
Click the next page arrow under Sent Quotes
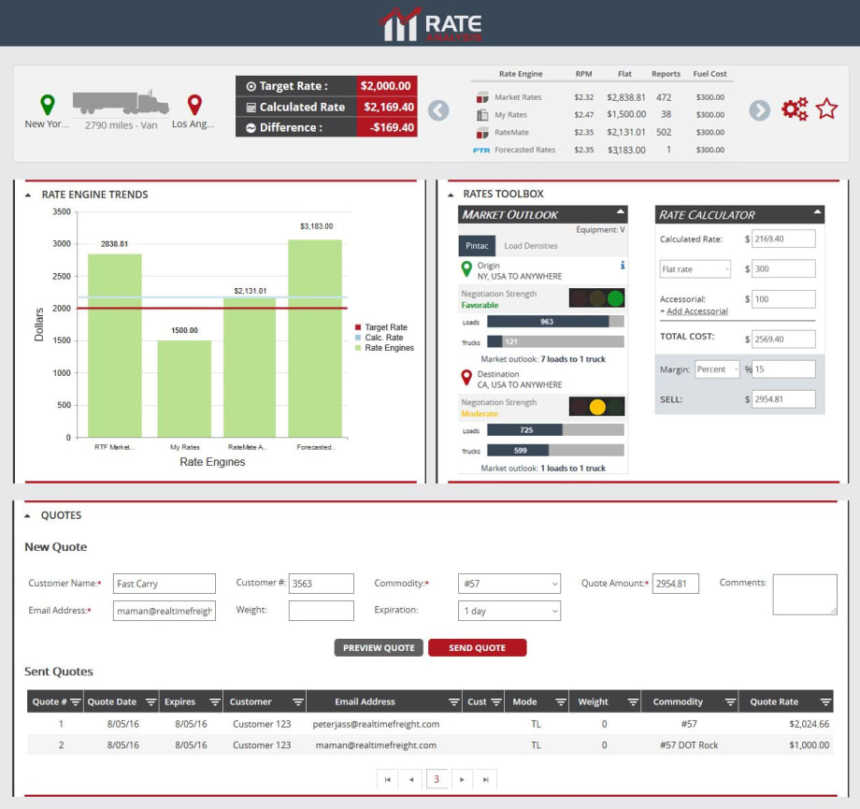coord(462,778)
